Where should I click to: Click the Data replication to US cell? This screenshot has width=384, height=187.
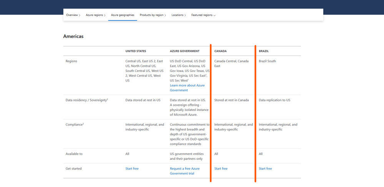[x=274, y=100]
